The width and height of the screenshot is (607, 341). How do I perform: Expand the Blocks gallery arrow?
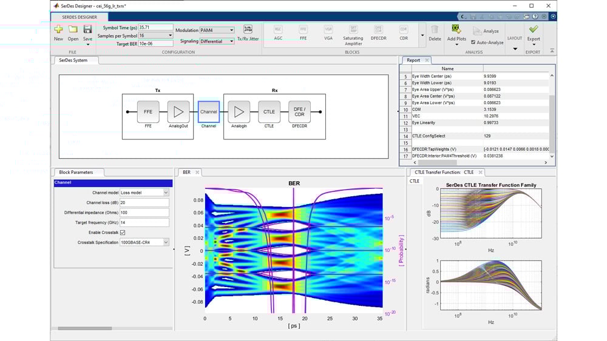point(422,35)
